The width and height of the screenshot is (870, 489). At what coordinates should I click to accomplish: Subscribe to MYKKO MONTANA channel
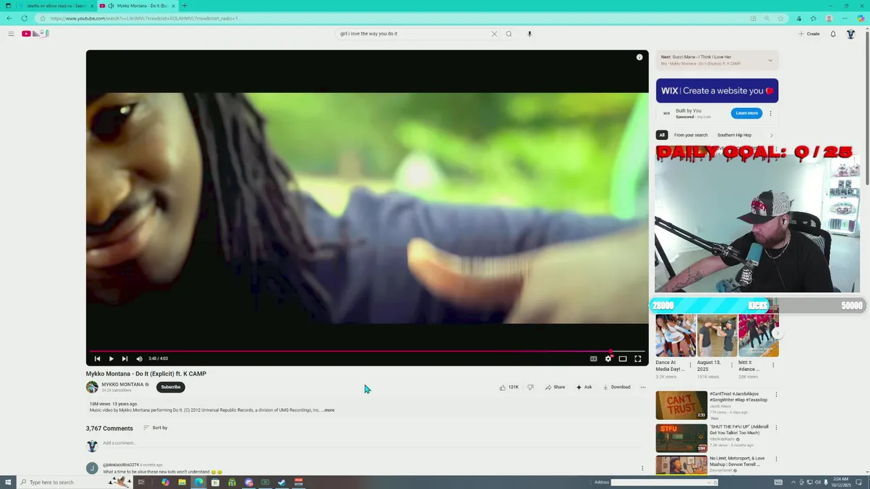[x=171, y=387]
